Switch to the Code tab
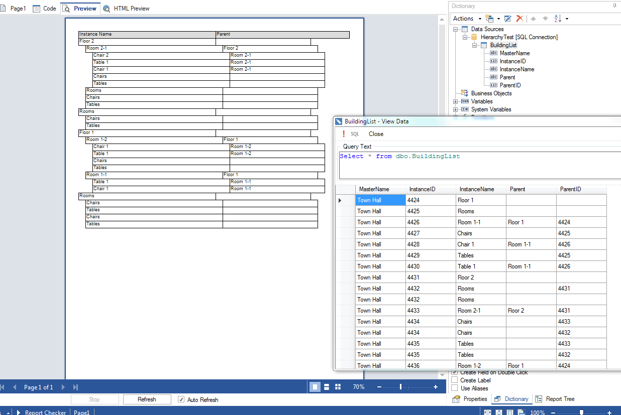 pyautogui.click(x=44, y=9)
